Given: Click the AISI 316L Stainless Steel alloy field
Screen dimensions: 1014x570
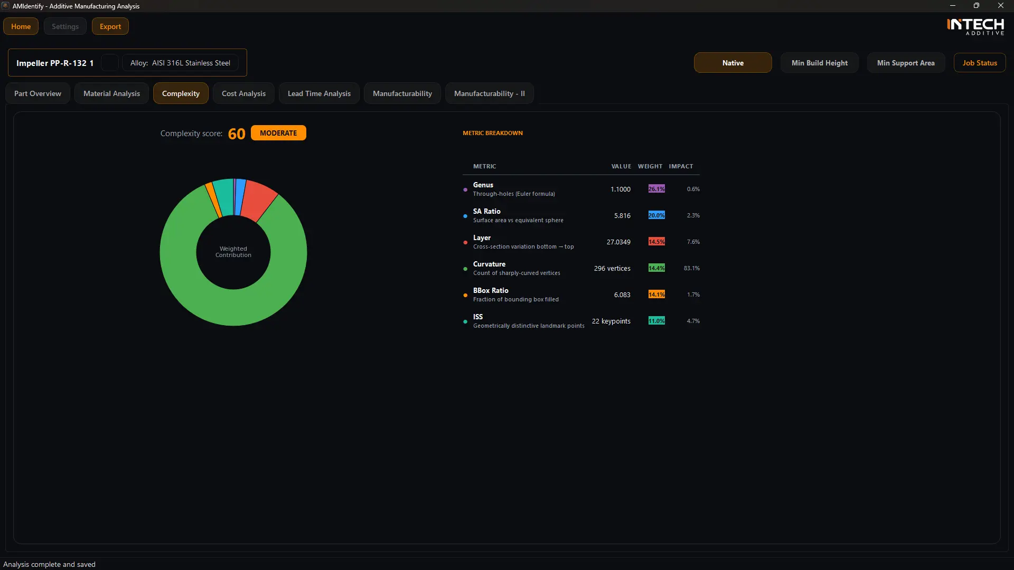Looking at the screenshot, I should pos(180,63).
